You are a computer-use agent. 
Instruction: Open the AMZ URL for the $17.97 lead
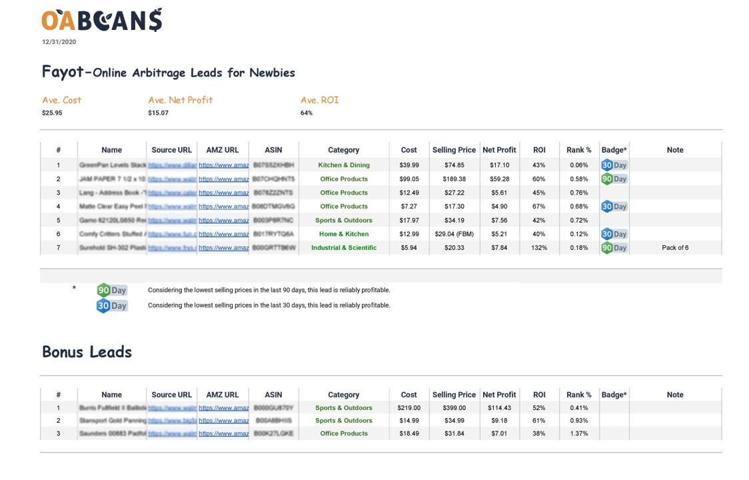pyautogui.click(x=223, y=221)
